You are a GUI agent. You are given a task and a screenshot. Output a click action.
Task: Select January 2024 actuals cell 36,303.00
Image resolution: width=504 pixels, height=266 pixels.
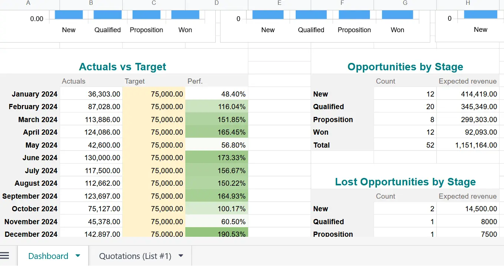pyautogui.click(x=91, y=94)
